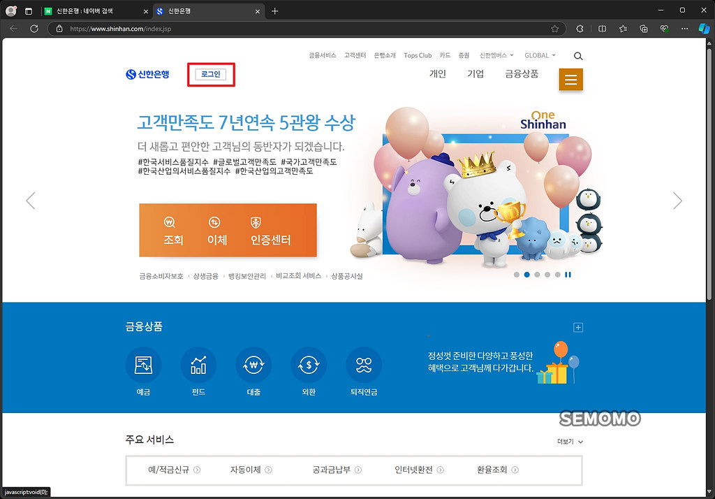
Task: Select the active second banner dot
Action: (526, 275)
